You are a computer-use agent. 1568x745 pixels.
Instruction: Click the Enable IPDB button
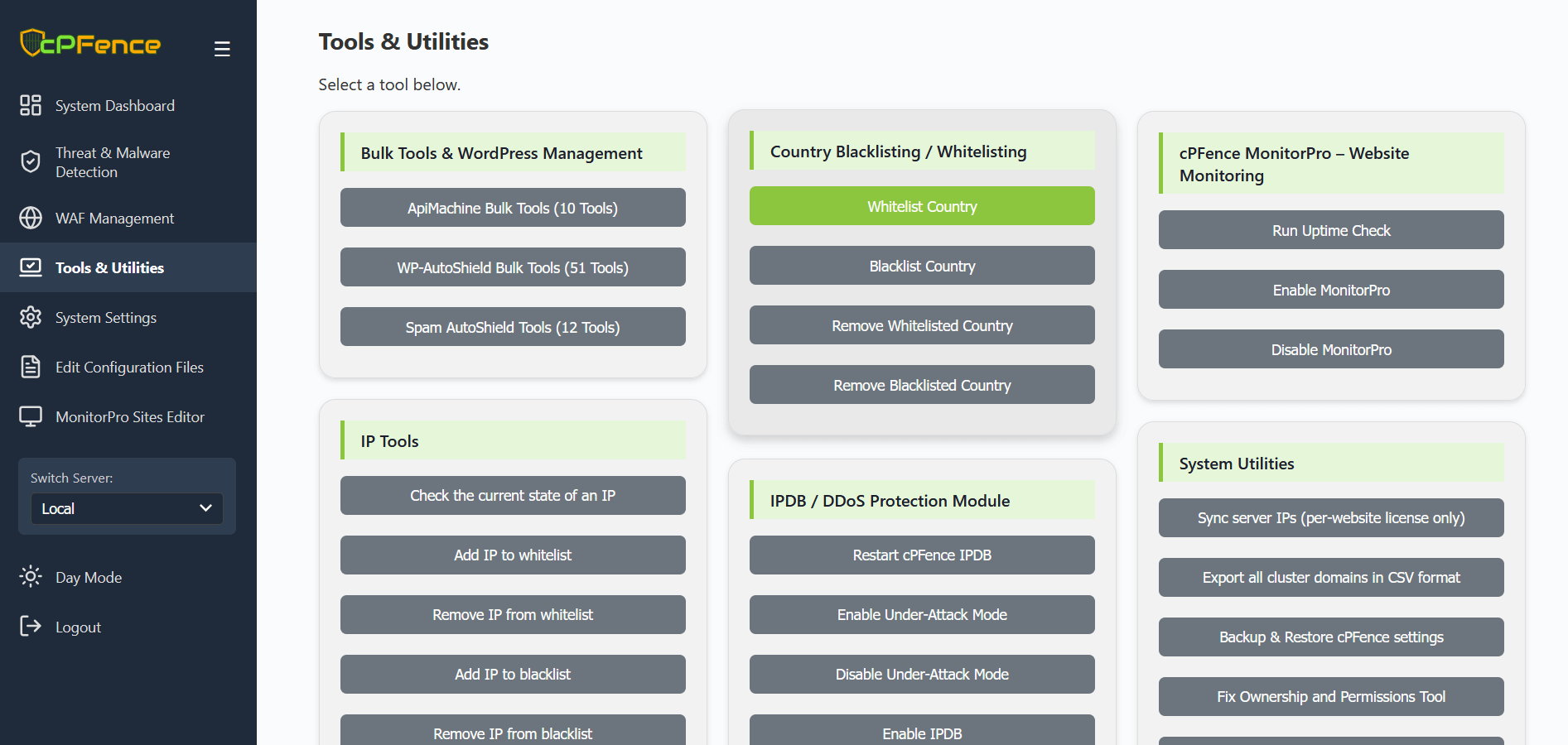click(922, 732)
